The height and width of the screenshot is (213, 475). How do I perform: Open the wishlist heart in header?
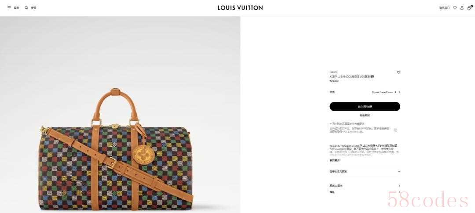[x=455, y=8]
